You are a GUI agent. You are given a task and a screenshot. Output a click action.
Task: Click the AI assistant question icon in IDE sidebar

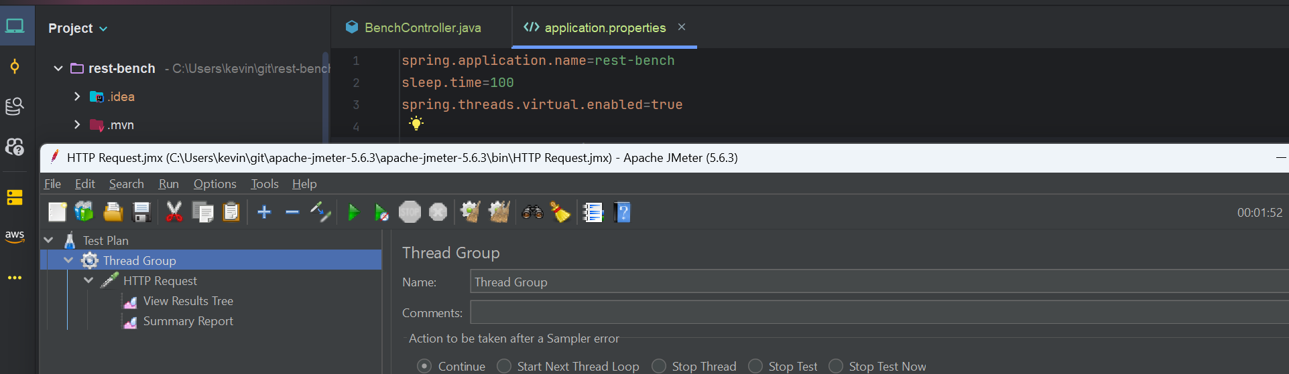[15, 147]
